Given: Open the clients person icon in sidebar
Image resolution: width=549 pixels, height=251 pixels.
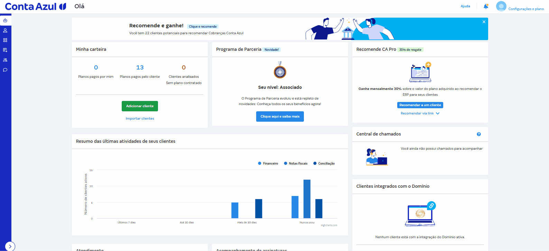Looking at the screenshot, I should tap(5, 30).
